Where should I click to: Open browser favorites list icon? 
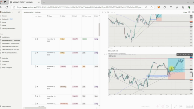[x=177, y=7]
